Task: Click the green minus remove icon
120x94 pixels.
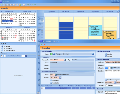Action: (x=35, y=5)
